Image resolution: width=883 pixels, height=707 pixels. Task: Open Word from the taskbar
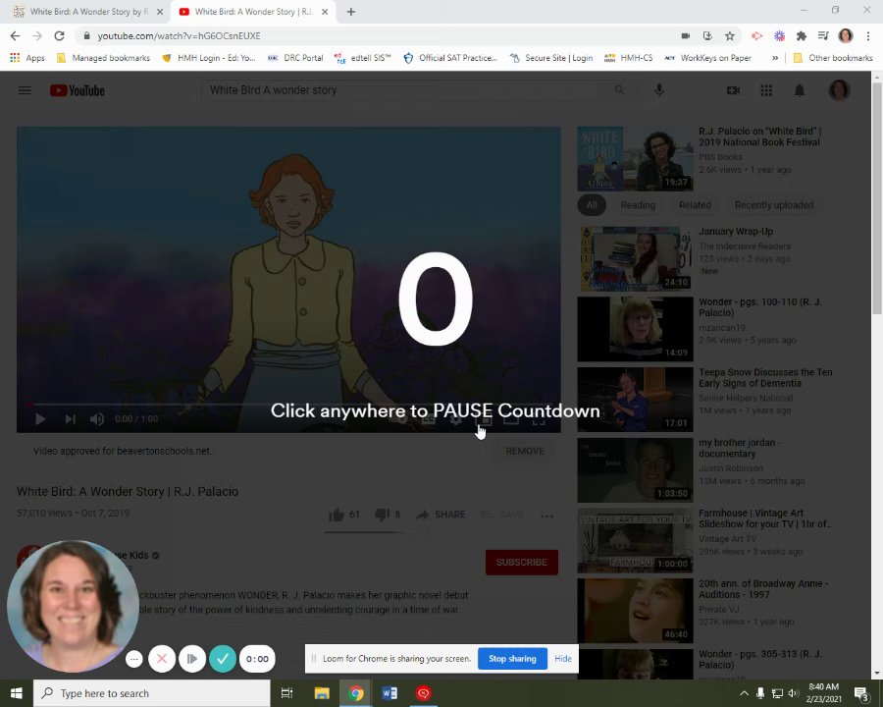pos(390,693)
